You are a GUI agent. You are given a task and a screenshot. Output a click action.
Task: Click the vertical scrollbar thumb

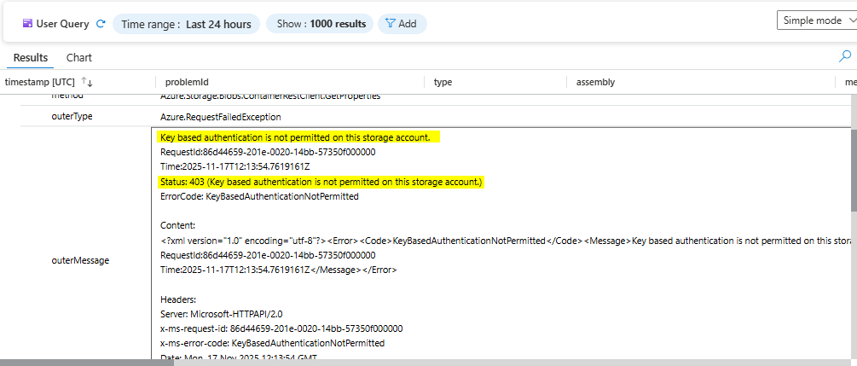pos(854,171)
